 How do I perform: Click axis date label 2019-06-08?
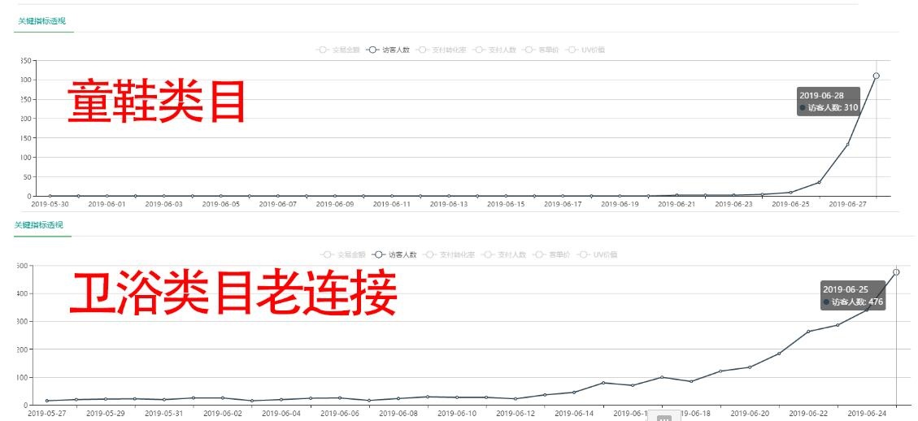398,413
